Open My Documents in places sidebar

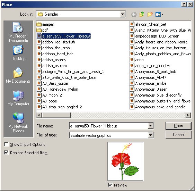pos(18,75)
